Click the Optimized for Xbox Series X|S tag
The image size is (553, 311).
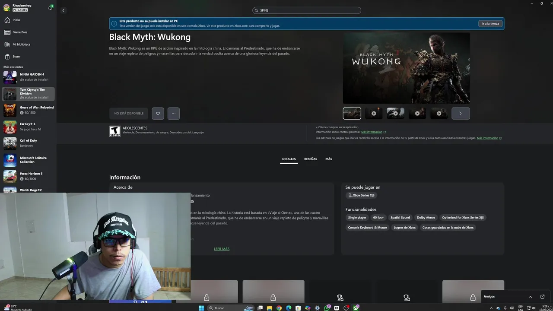(x=463, y=217)
